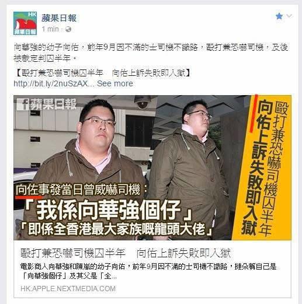Click the 1 min timestamp
Screen dimensions: 302x304
[50, 29]
